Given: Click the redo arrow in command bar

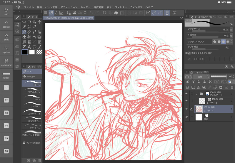Looking at the screenshot, I should [97, 13].
